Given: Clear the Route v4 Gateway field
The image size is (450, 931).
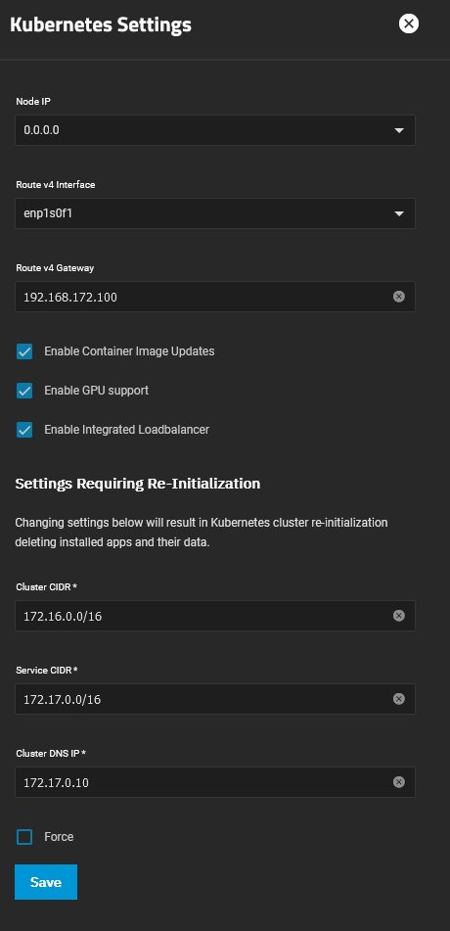Looking at the screenshot, I should pos(399,297).
